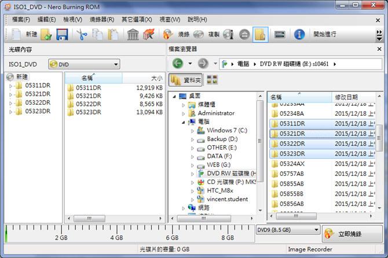Expand 05321DR in the disc tree
This screenshot has width=388, height=258.
point(10,95)
